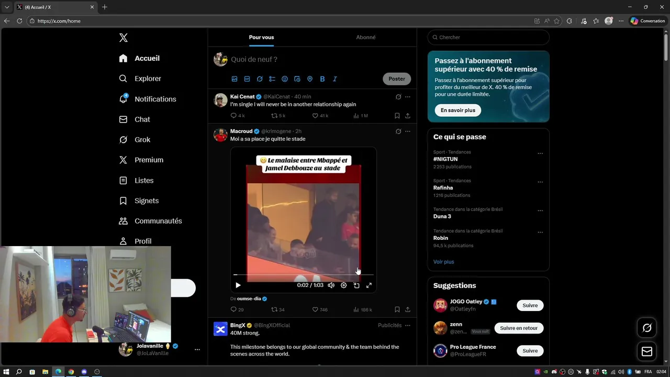The width and height of the screenshot is (670, 377).
Task: Repost Kai Cenat's post
Action: click(x=278, y=116)
